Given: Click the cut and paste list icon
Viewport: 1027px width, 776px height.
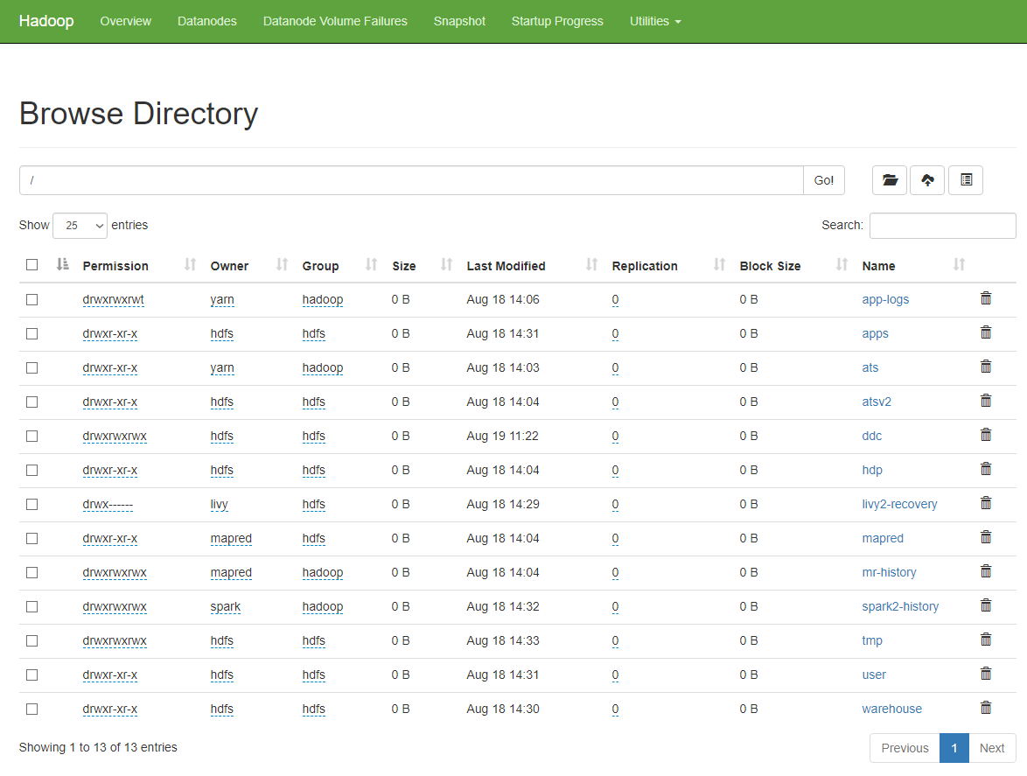Looking at the screenshot, I should tap(966, 180).
